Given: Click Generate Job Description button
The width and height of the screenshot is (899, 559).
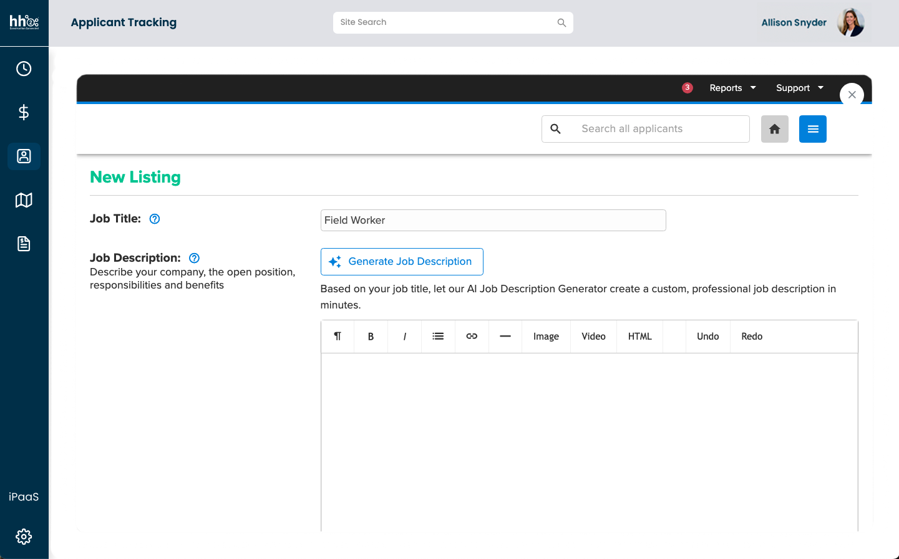Looking at the screenshot, I should 402,262.
